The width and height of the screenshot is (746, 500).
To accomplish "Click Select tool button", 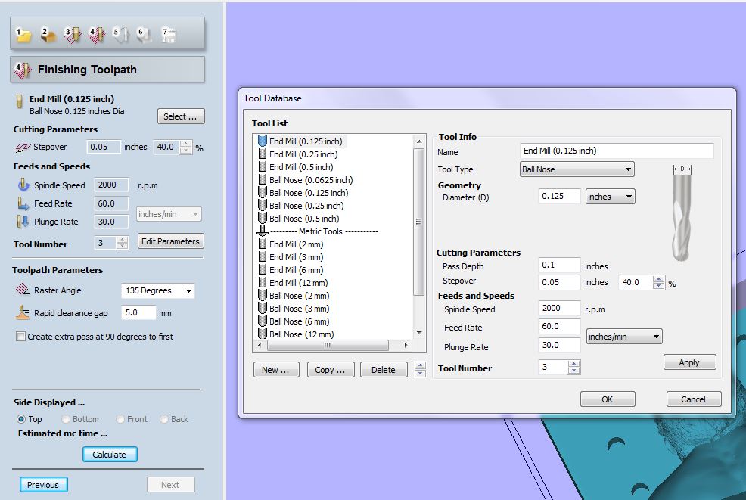I will point(181,116).
